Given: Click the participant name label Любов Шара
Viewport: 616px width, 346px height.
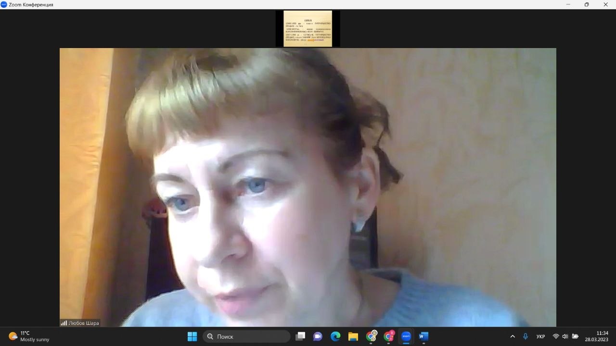Looking at the screenshot, I should pyautogui.click(x=84, y=323).
